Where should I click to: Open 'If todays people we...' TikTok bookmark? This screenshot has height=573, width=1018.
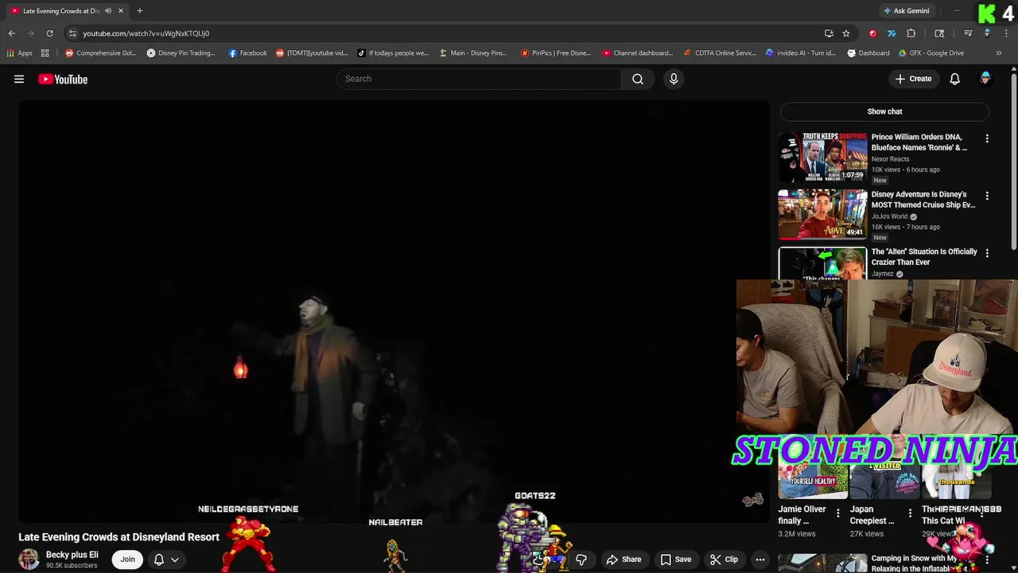click(x=393, y=53)
